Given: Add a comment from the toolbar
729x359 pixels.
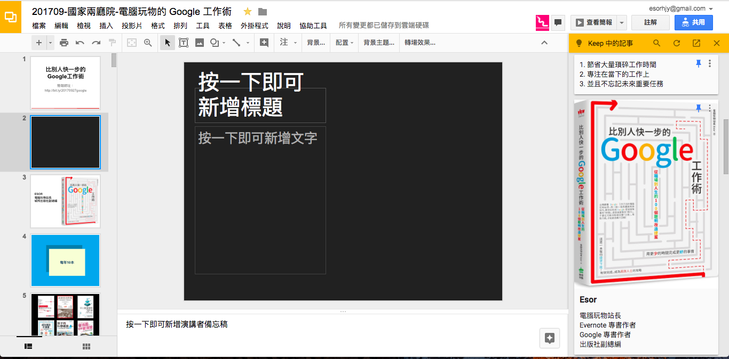Looking at the screenshot, I should (264, 43).
